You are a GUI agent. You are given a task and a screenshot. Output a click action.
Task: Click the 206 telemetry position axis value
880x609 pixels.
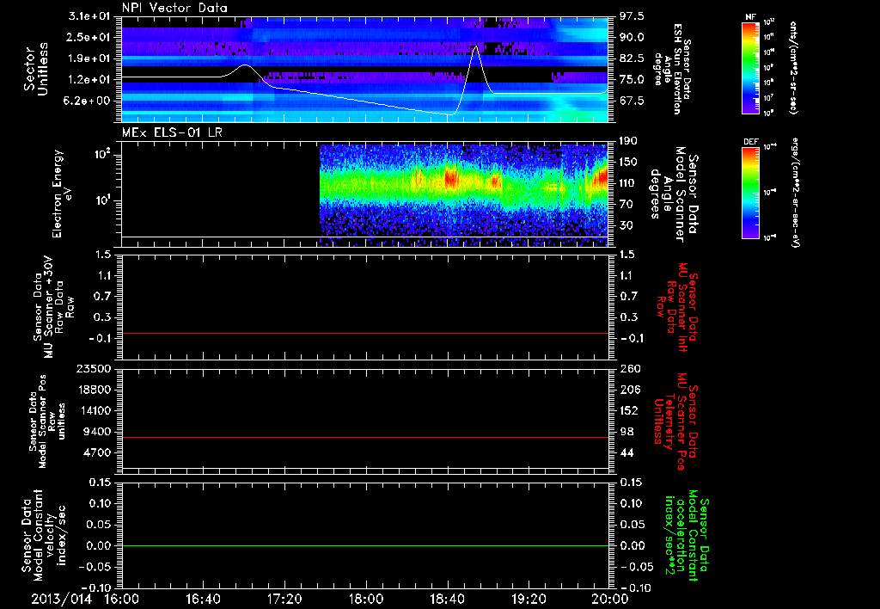[x=630, y=390]
